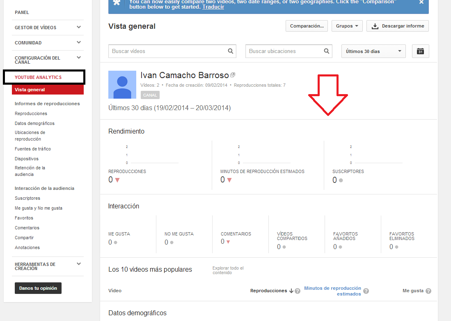The width and height of the screenshot is (451, 321).
Task: Click help icon beside Minutos de reproducción estimados
Action: (366, 291)
